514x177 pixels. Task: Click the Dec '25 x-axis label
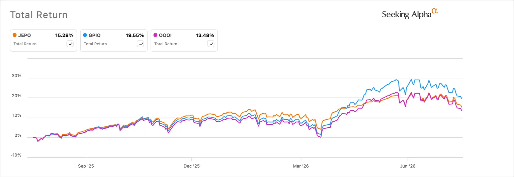coord(191,166)
